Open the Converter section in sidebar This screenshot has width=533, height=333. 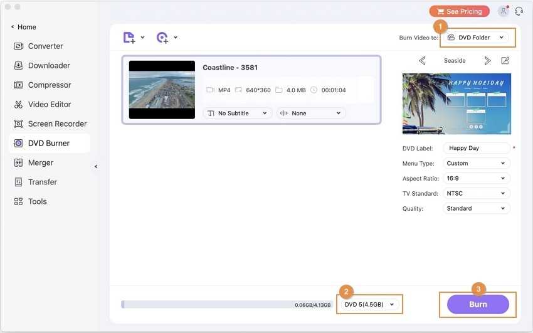(45, 46)
